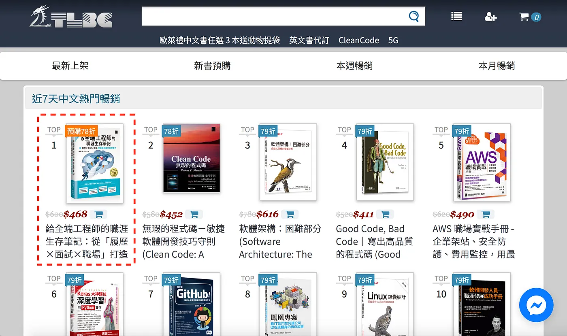Click the TLBC dragon logo
The height and width of the screenshot is (336, 567).
coord(71,17)
